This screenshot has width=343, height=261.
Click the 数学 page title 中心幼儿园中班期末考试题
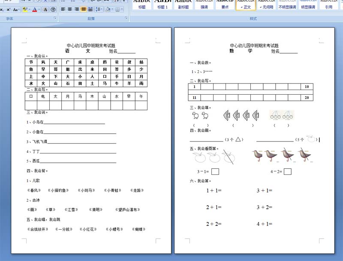click(254, 45)
